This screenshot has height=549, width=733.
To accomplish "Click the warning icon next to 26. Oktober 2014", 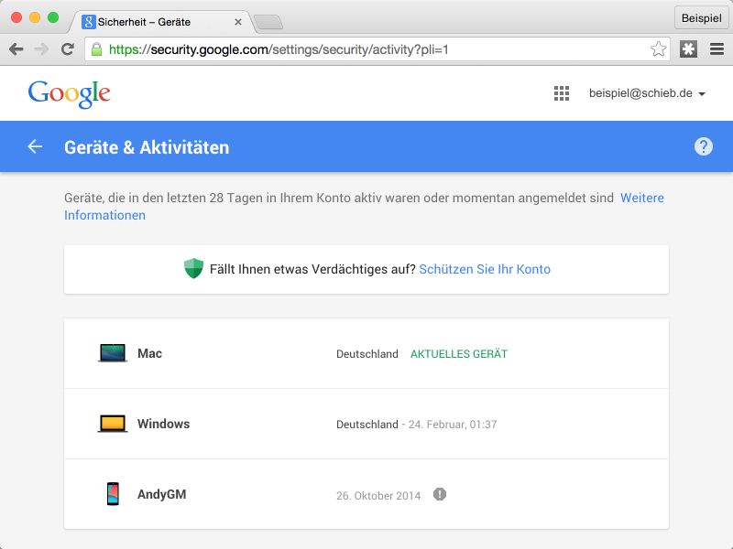I will click(x=440, y=494).
